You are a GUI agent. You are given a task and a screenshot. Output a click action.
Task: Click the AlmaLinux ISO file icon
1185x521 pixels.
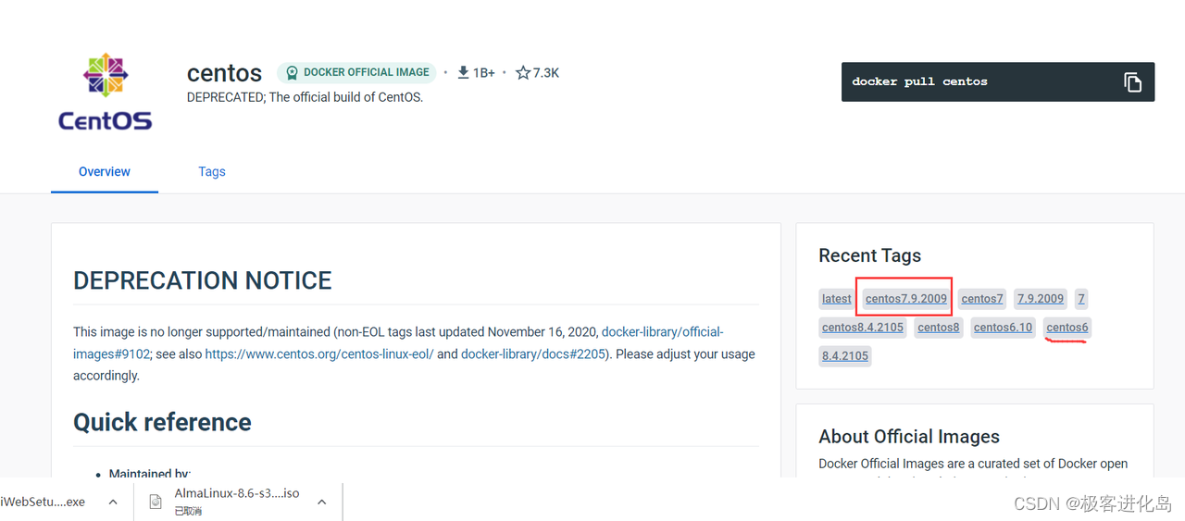[x=156, y=502]
